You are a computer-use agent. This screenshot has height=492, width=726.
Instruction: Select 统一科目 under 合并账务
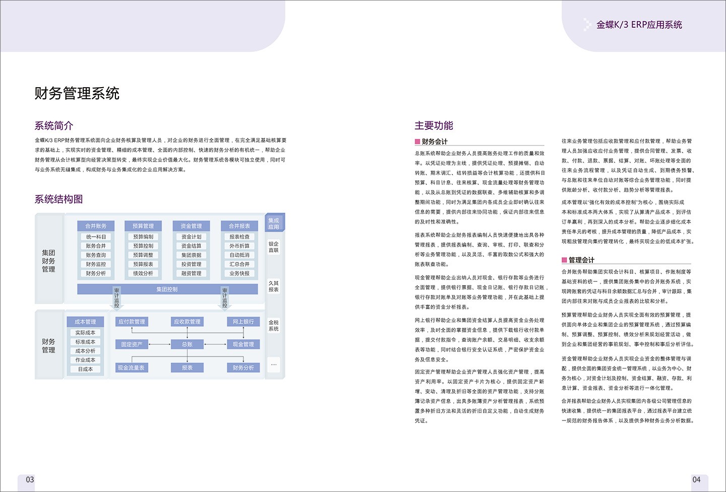point(96,237)
